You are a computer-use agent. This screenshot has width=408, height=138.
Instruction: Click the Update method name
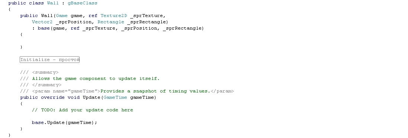tap(91, 97)
